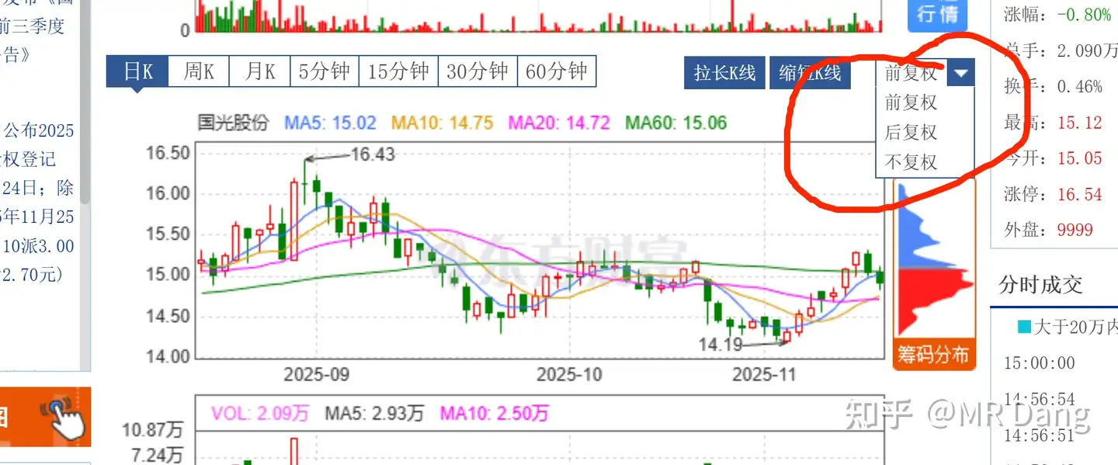Click the 16.43 high price marker
This screenshot has height=465, width=1118.
pos(373,154)
